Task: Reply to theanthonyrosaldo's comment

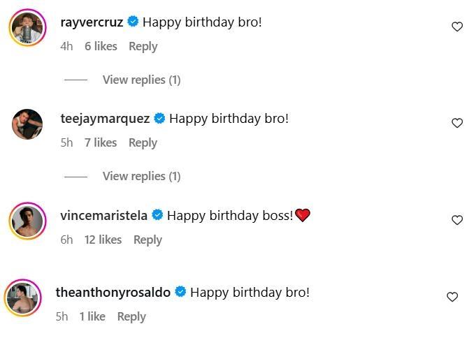Action: [131, 316]
